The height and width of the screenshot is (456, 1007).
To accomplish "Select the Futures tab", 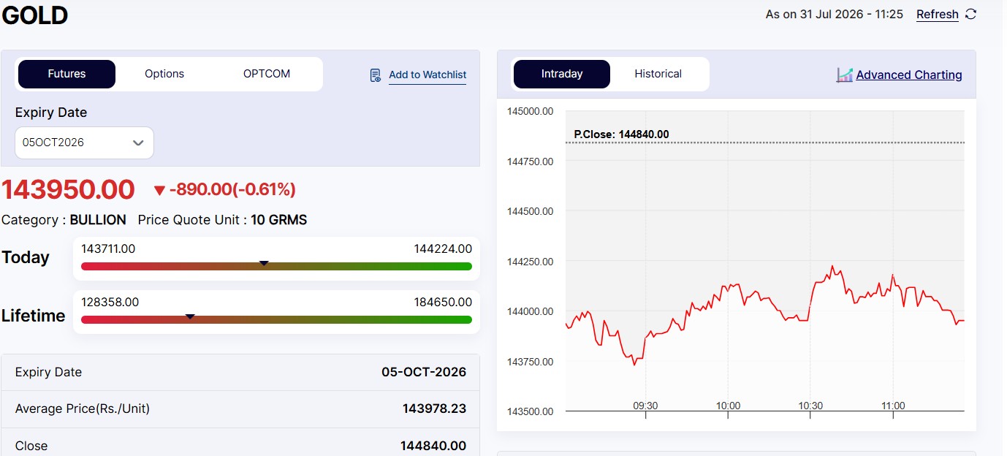I will (66, 74).
